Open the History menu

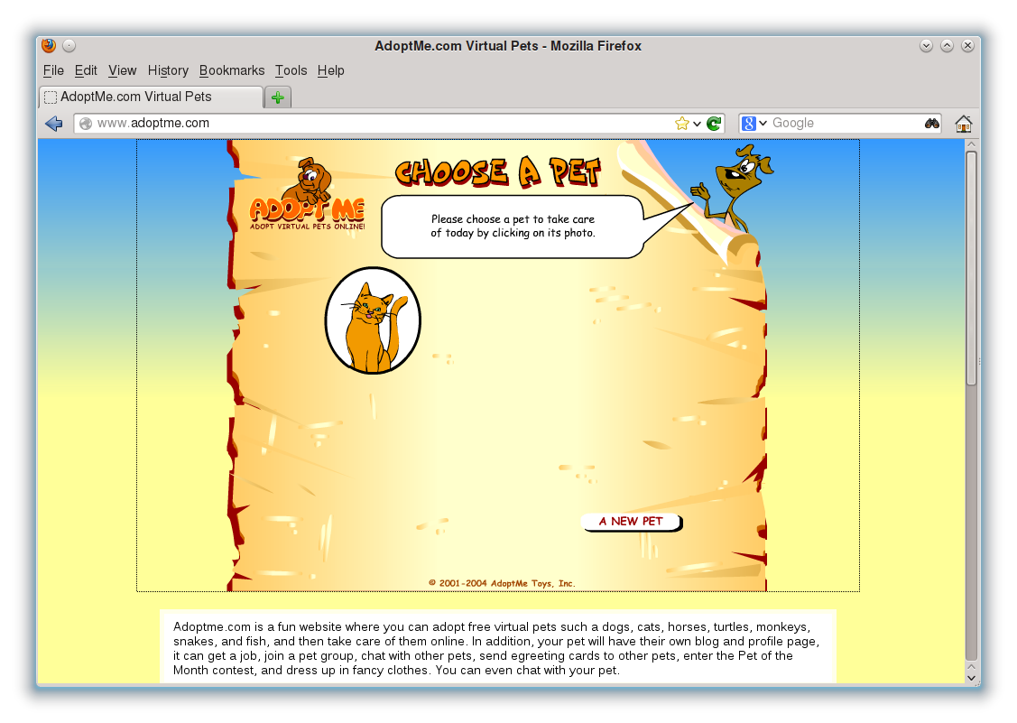(x=168, y=70)
